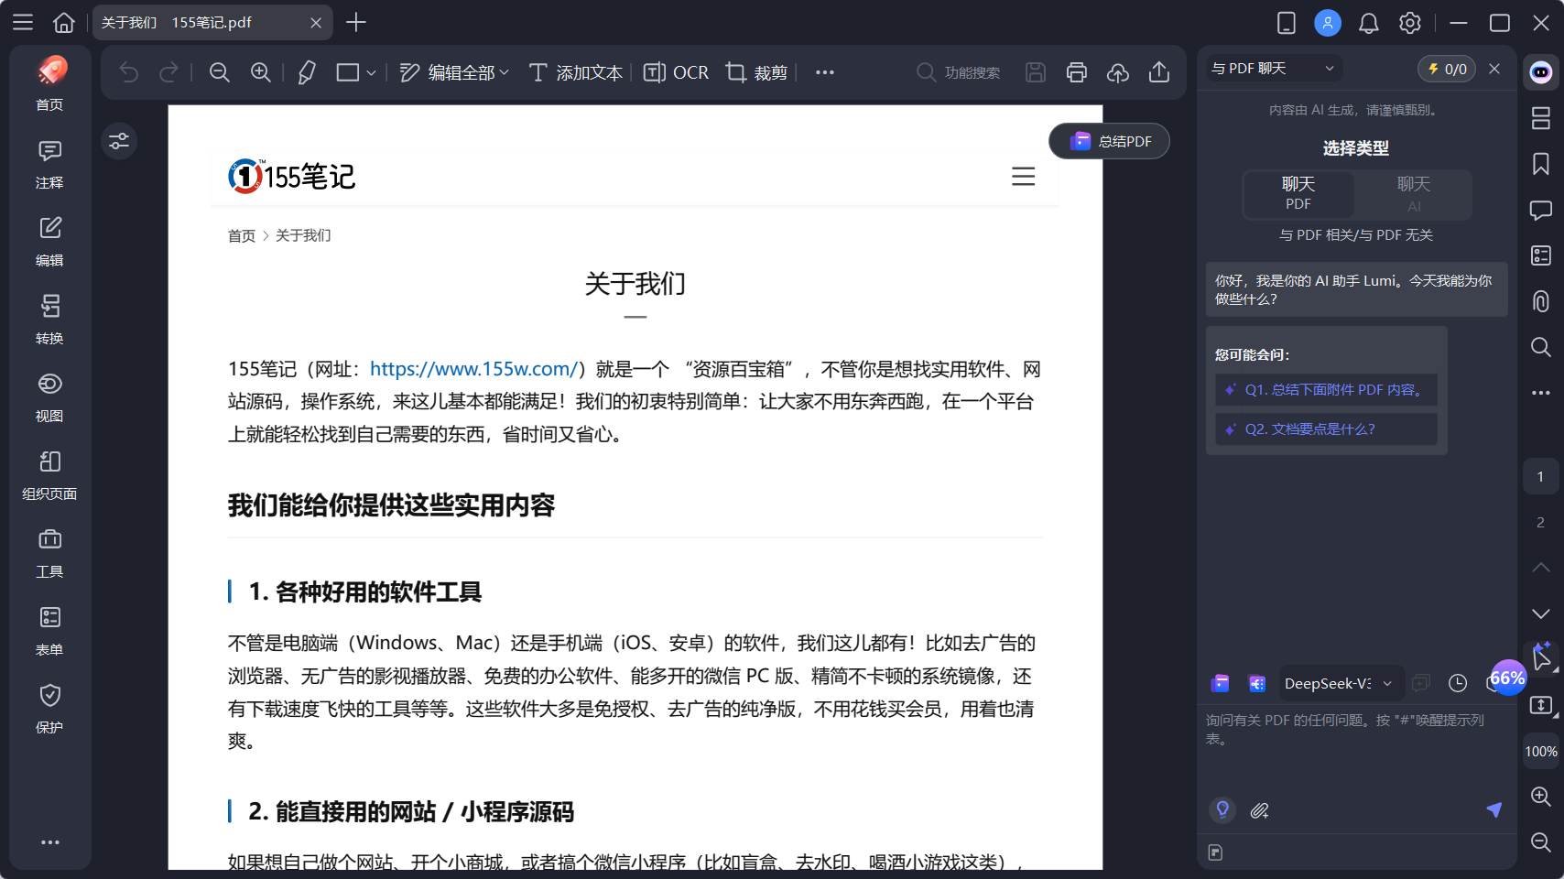
Task: Click the print icon
Action: pyautogui.click(x=1076, y=72)
